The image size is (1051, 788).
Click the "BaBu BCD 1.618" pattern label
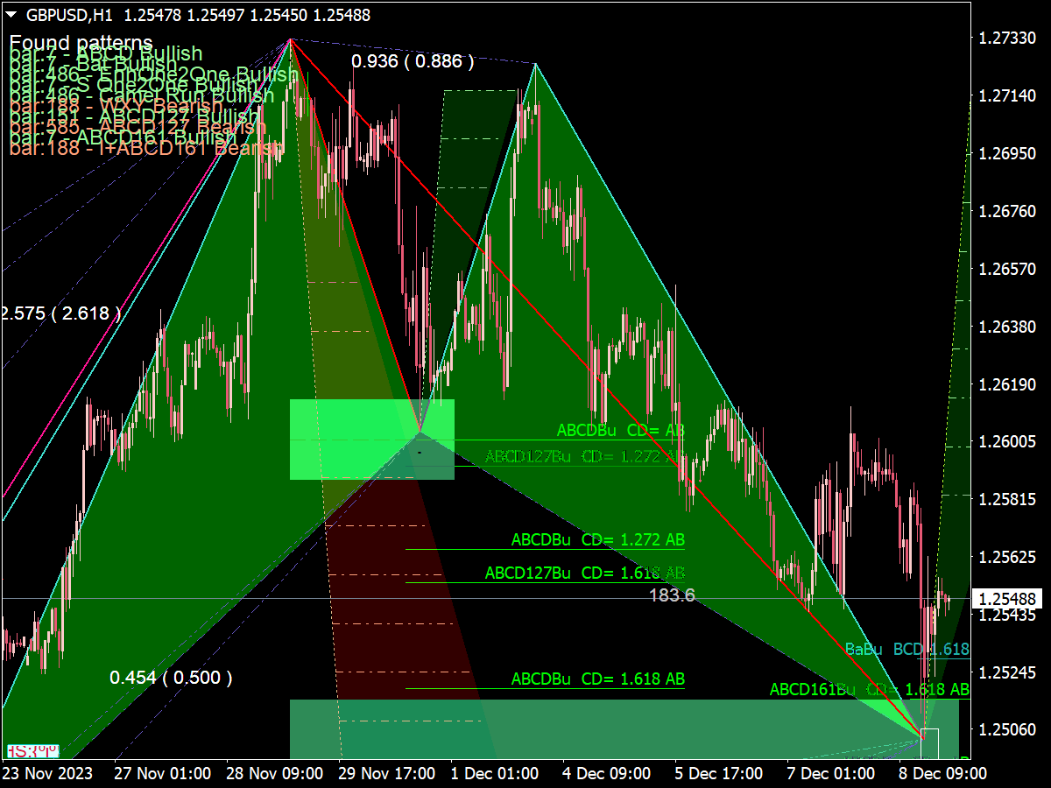906,650
